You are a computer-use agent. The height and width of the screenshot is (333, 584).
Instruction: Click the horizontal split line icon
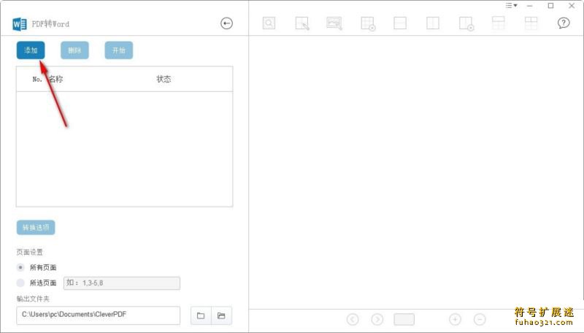(x=400, y=23)
